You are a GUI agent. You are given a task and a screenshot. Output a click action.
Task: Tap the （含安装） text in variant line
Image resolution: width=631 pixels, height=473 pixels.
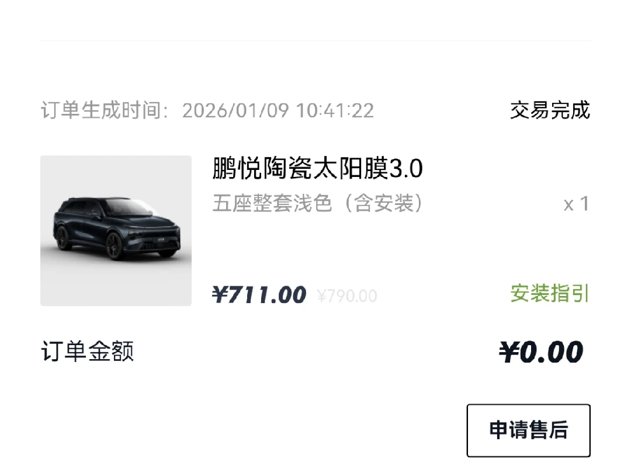[382, 204]
